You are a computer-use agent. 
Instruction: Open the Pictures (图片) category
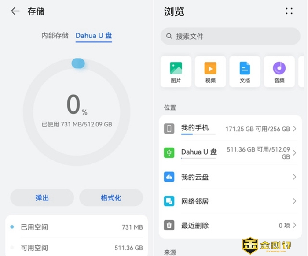pyautogui.click(x=176, y=72)
